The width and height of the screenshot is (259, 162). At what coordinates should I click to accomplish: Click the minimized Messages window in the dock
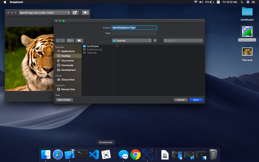pos(177,155)
